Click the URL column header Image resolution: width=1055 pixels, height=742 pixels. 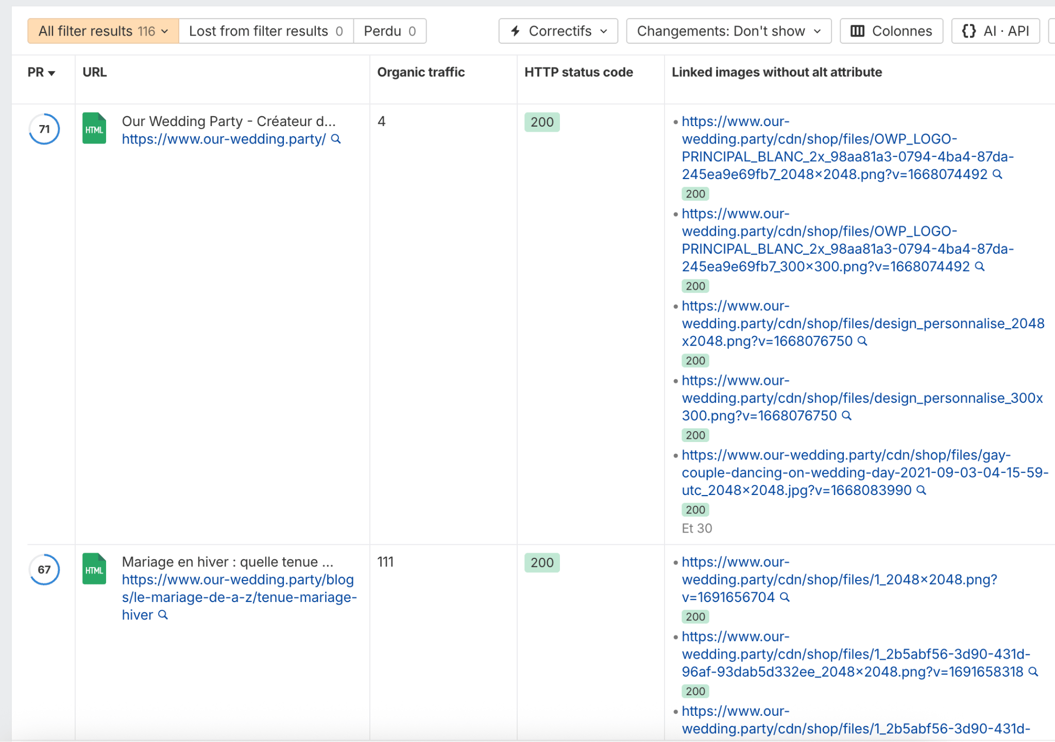coord(95,73)
